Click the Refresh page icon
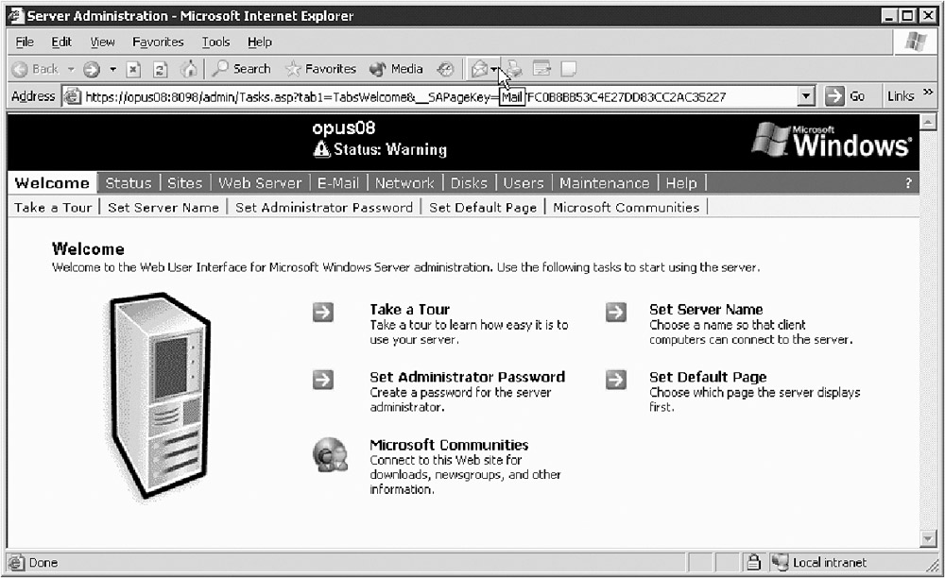Viewport: 945px width, 578px height. 161,69
